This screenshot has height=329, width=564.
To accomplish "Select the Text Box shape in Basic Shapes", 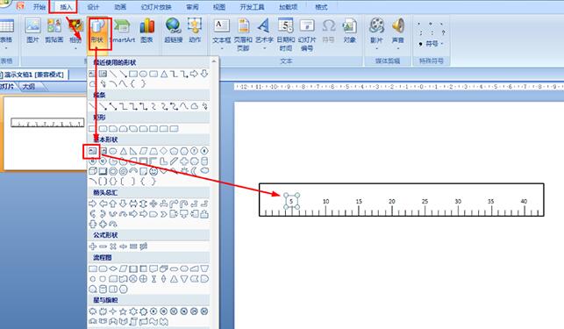I will pos(92,151).
